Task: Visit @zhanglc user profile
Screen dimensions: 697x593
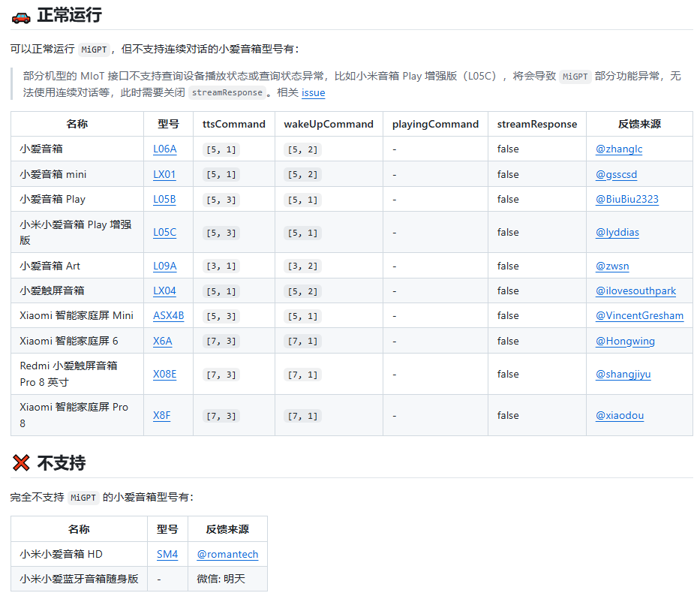Action: (619, 149)
